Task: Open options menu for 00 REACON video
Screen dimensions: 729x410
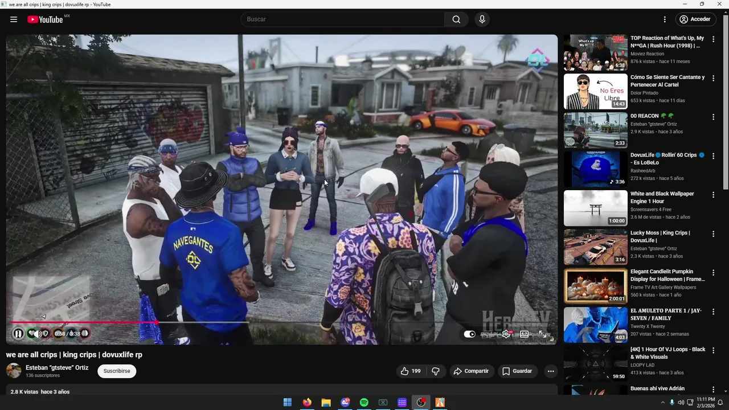Action: 713,117
